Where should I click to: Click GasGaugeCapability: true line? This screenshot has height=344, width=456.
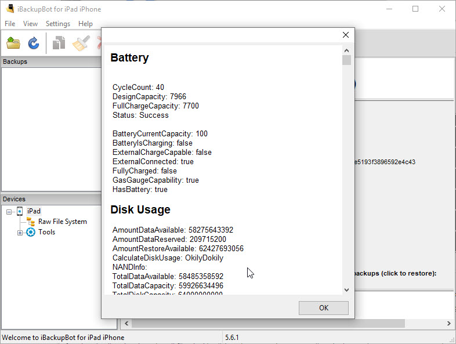155,180
